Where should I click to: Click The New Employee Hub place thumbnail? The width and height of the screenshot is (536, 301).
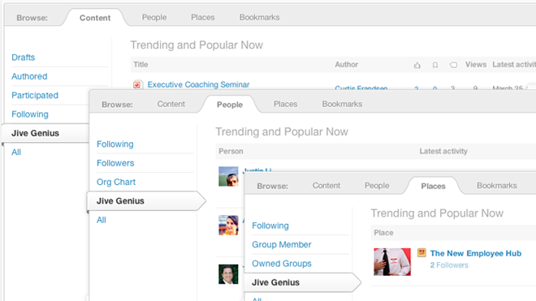click(392, 262)
